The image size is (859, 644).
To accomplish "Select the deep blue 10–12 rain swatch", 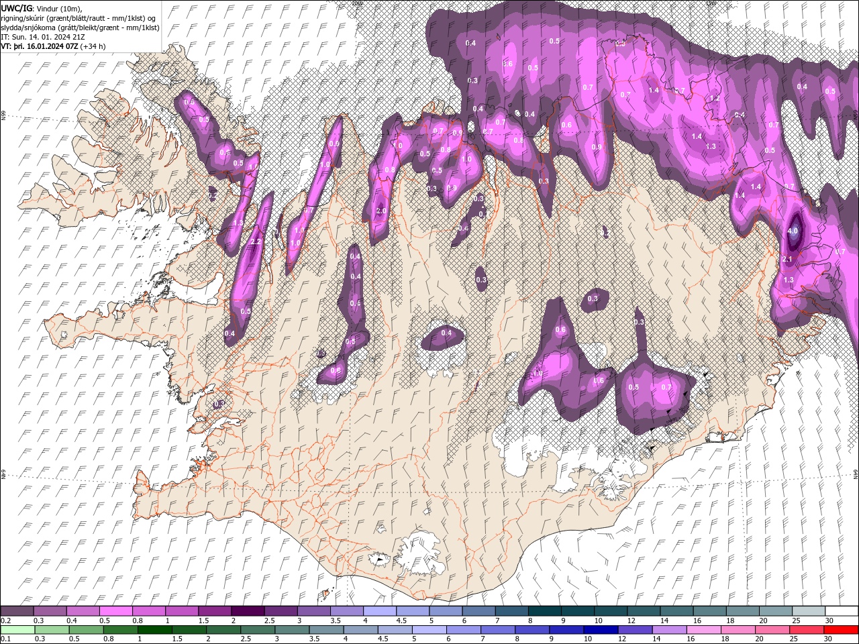I will point(601,630).
